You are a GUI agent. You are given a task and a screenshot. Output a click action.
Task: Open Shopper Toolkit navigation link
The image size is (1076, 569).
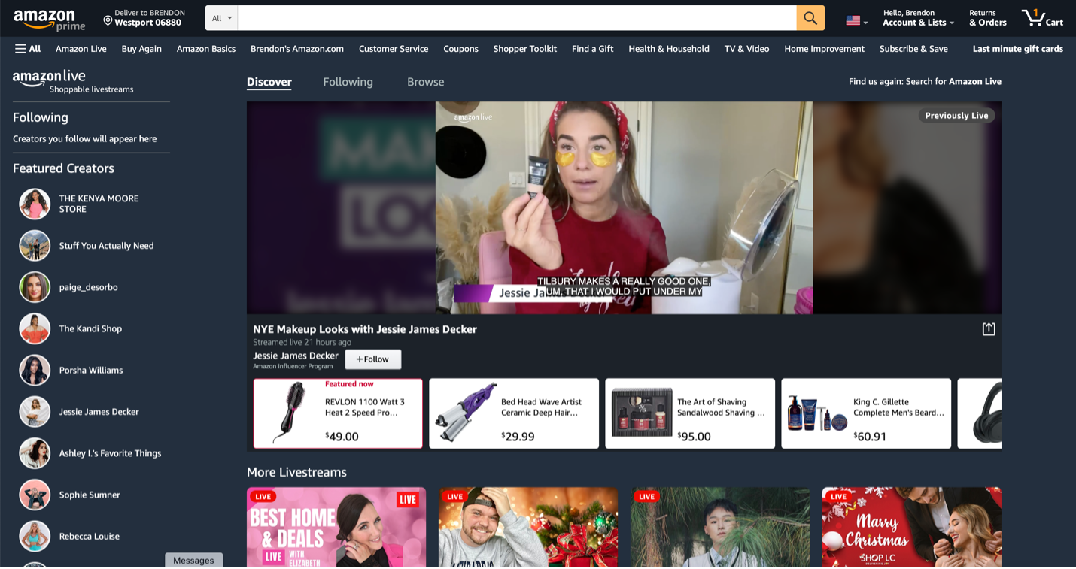coord(525,49)
